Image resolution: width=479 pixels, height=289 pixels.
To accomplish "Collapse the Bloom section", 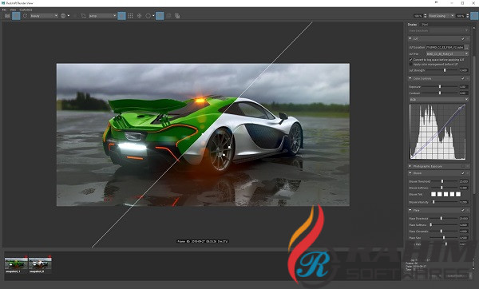I will [410, 173].
